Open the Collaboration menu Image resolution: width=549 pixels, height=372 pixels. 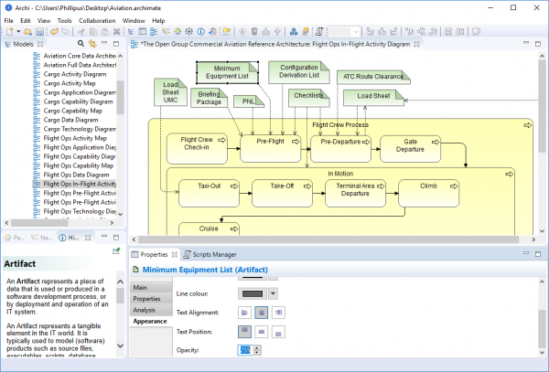point(97,21)
